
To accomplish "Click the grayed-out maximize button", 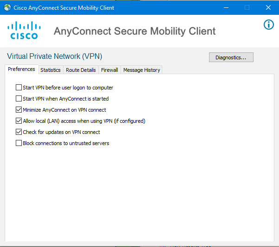I will (x=247, y=7).
